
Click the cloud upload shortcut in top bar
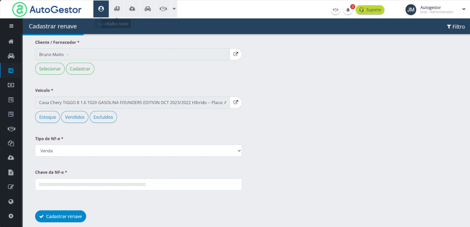point(132,9)
